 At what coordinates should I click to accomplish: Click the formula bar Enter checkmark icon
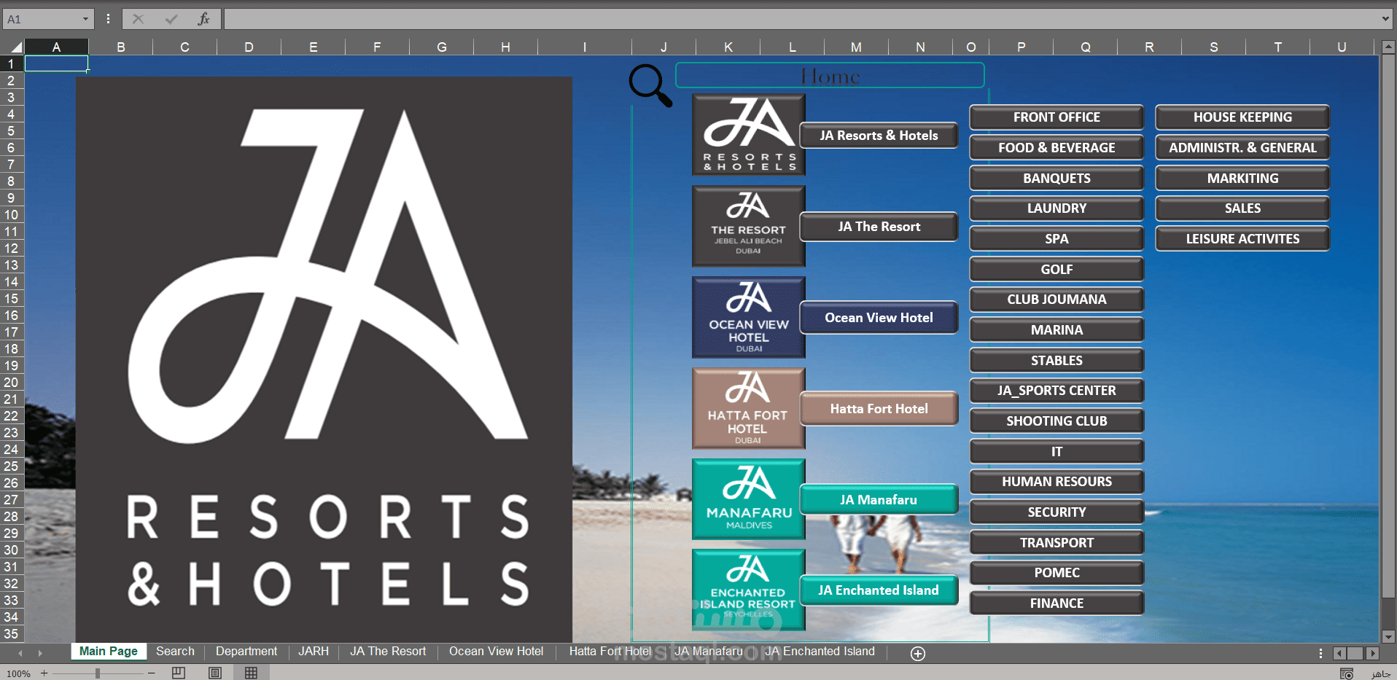[x=171, y=19]
